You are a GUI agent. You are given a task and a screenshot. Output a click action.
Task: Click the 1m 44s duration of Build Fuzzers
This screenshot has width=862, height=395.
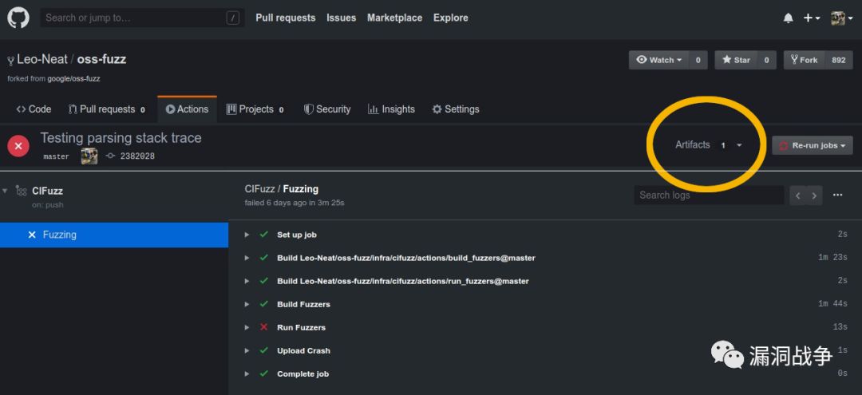click(x=832, y=304)
